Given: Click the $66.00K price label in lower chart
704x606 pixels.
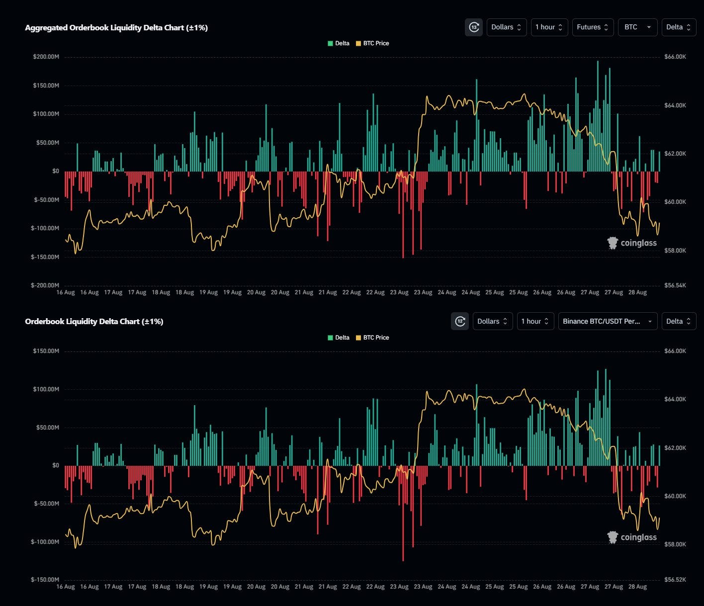Looking at the screenshot, I should [675, 351].
